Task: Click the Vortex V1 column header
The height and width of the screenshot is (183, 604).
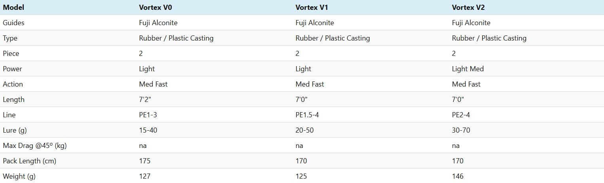Action: (311, 7)
